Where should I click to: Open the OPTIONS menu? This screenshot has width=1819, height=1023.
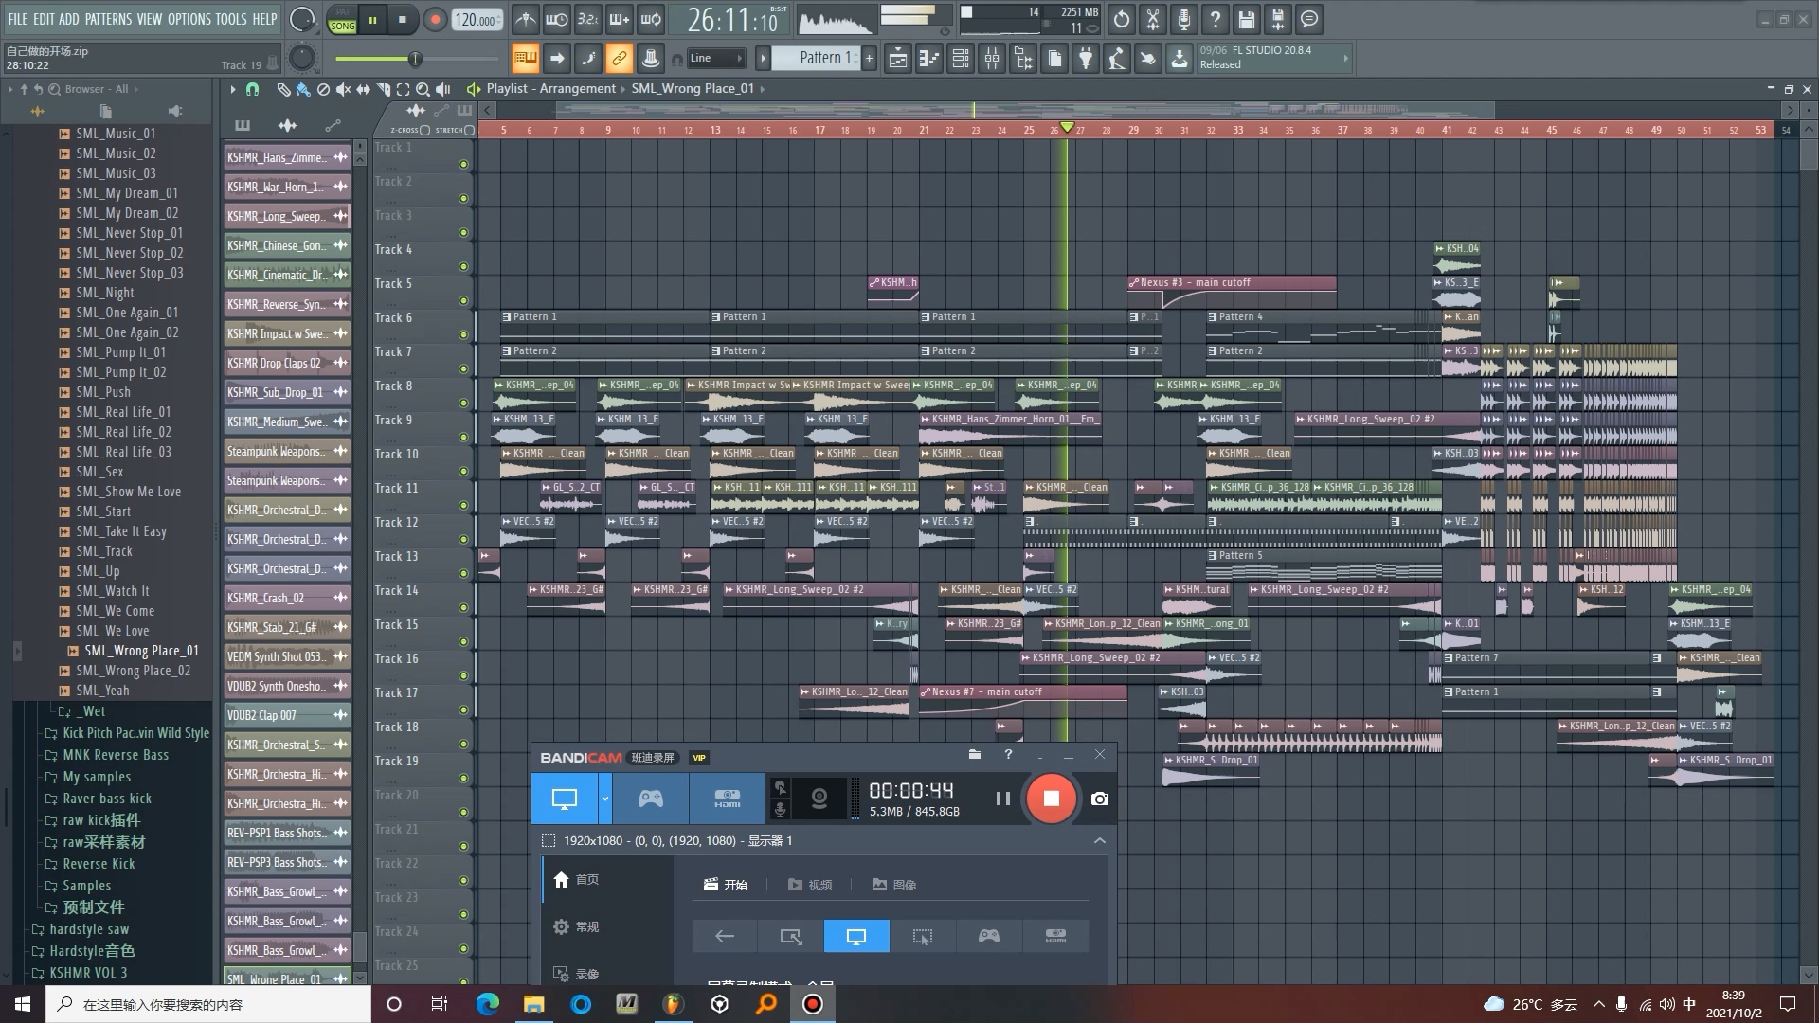tap(189, 19)
